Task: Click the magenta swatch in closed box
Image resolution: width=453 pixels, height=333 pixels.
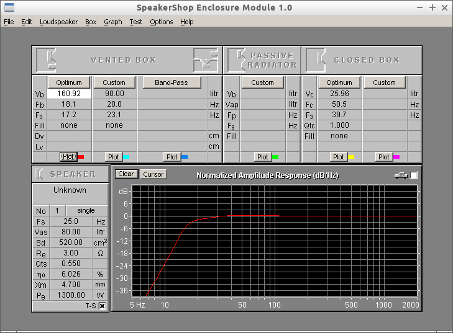Action: [x=396, y=157]
